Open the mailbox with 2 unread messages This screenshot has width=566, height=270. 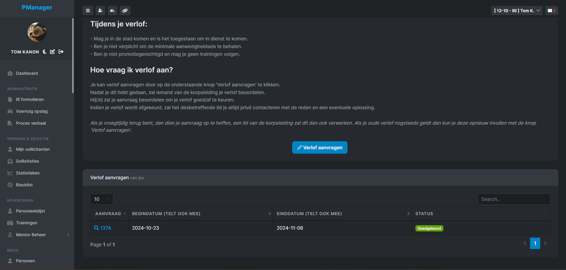pos(551,10)
